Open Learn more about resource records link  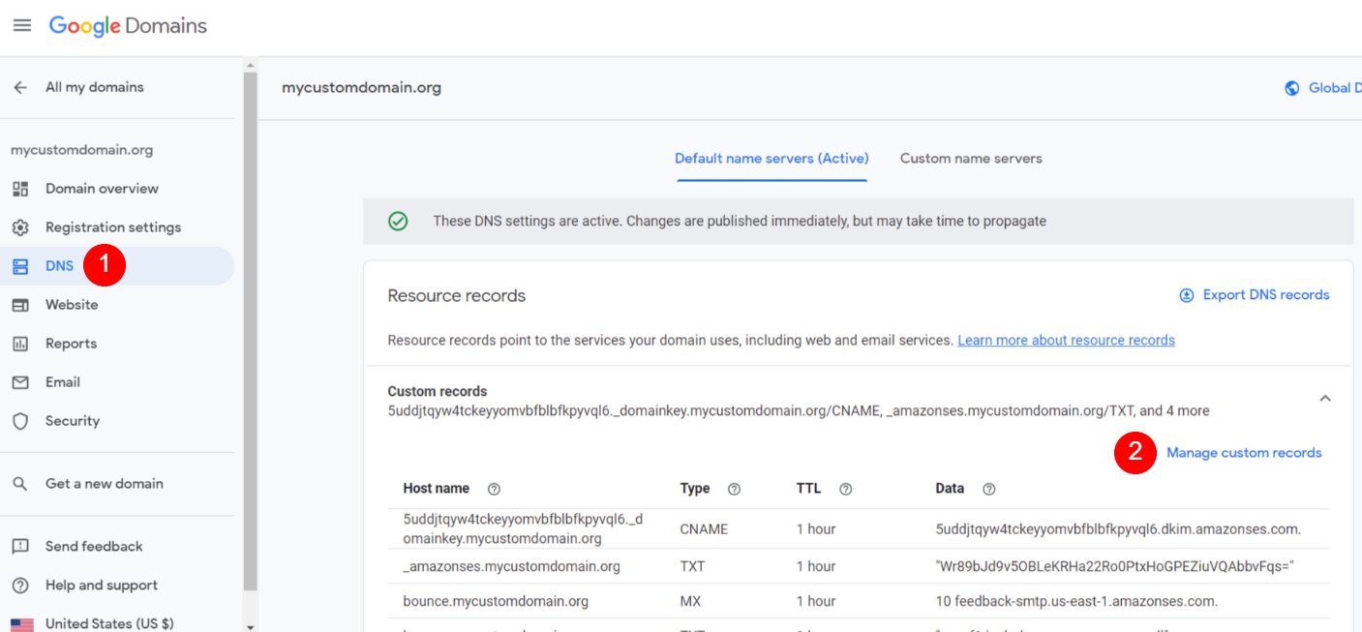pos(1066,341)
